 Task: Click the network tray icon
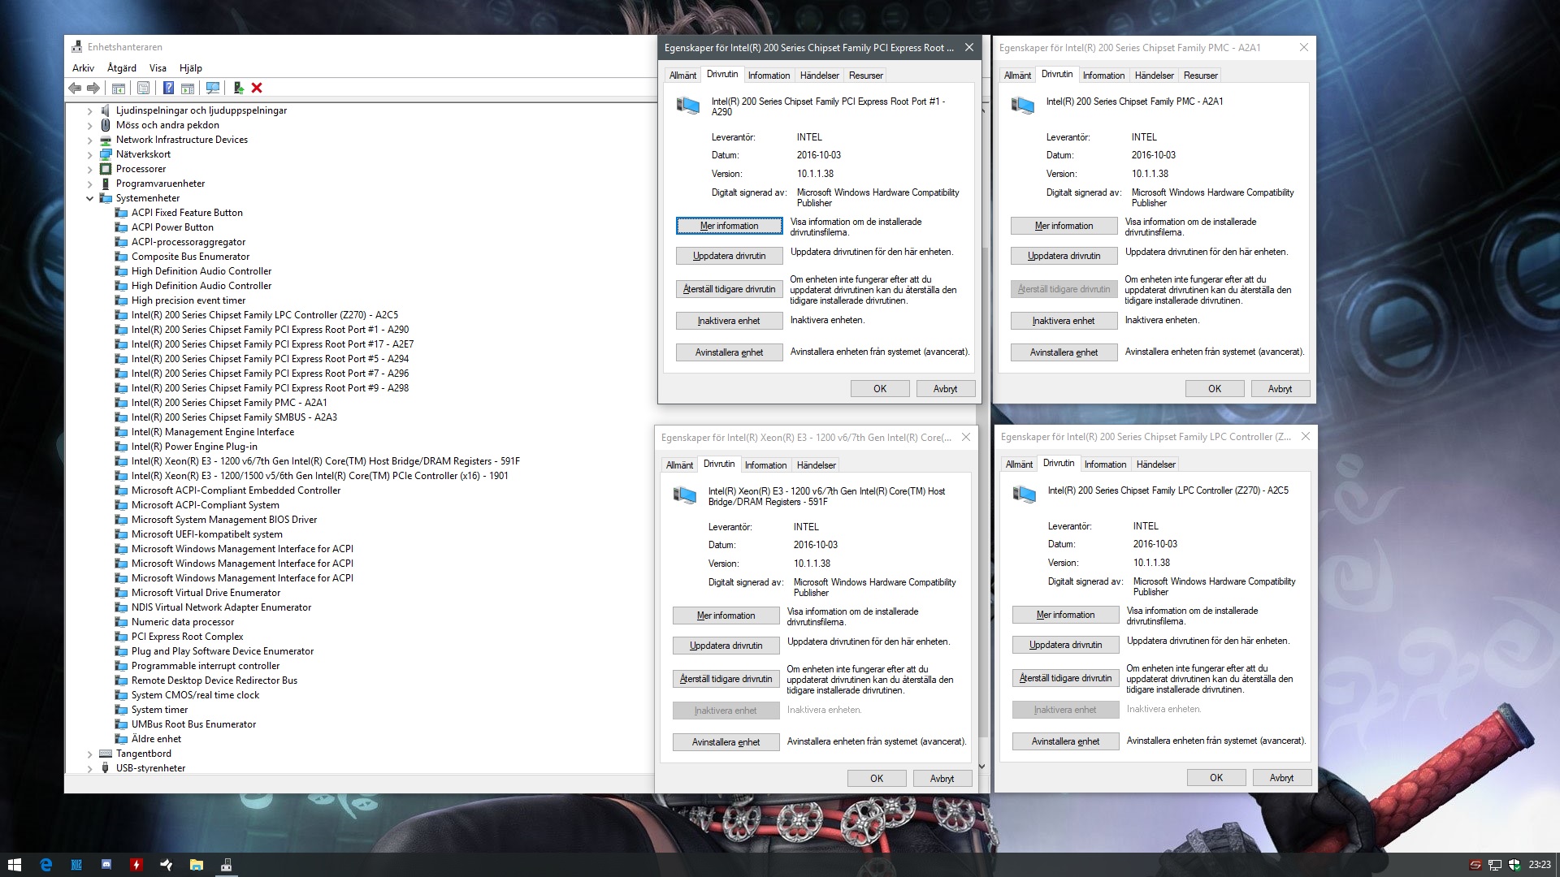pos(1495,865)
